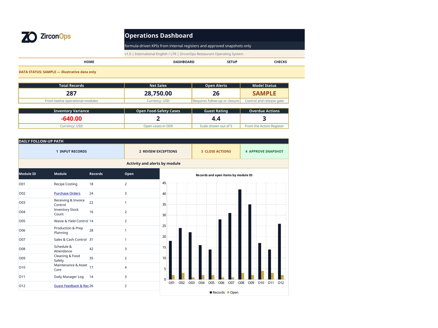Image resolution: width=438 pixels, height=328 pixels.
Task: Select the Total Records value 287
Action: click(71, 93)
